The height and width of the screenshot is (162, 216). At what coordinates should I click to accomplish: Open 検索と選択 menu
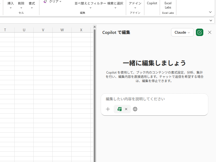115,5
